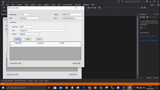Open the EDIT menu

click(8, 5)
